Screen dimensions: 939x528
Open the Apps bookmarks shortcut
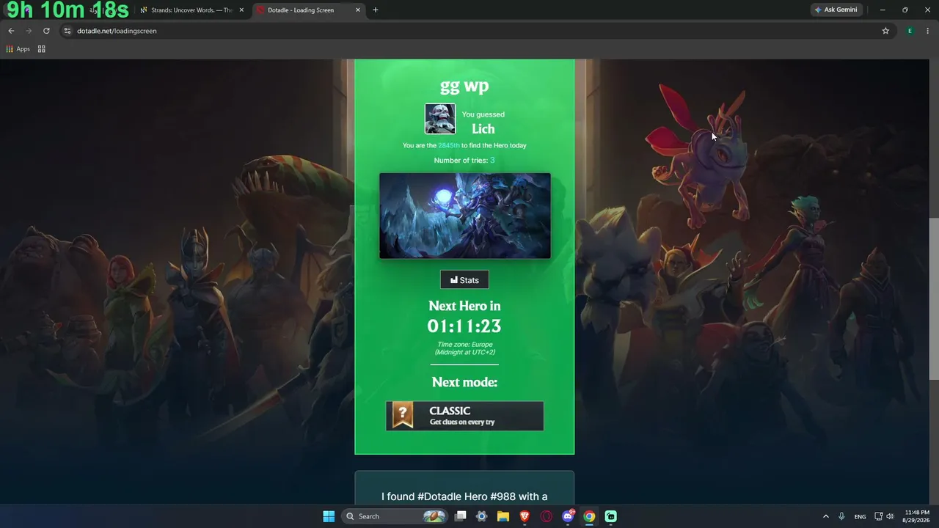[18, 49]
